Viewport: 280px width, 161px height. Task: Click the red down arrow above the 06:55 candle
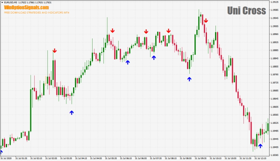point(146,31)
